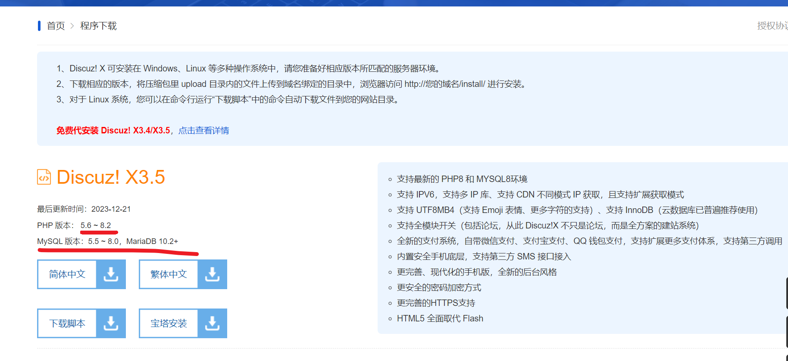Click the 支持最新的 PHP8 和 MYSQL8环境 item

pos(462,179)
